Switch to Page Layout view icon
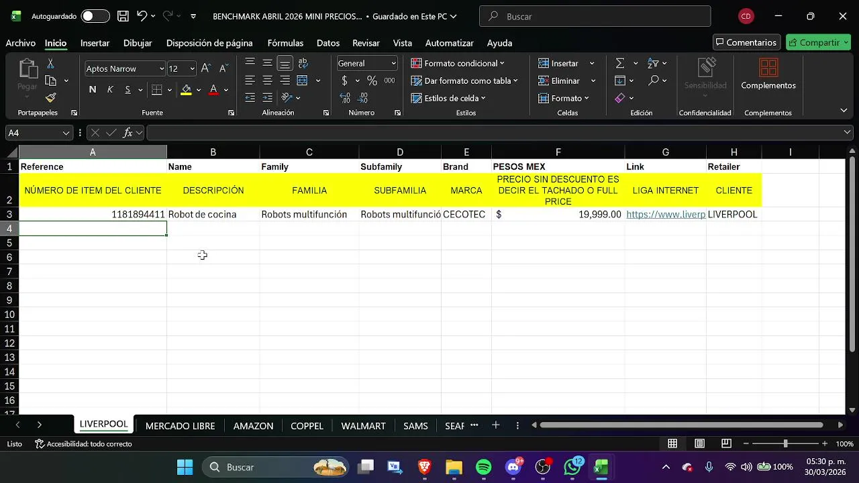The height and width of the screenshot is (483, 859). 699,443
